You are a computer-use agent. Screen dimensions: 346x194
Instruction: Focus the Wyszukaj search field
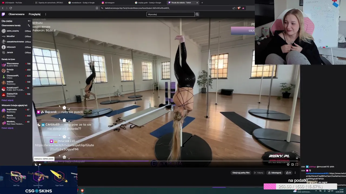[x=170, y=14]
